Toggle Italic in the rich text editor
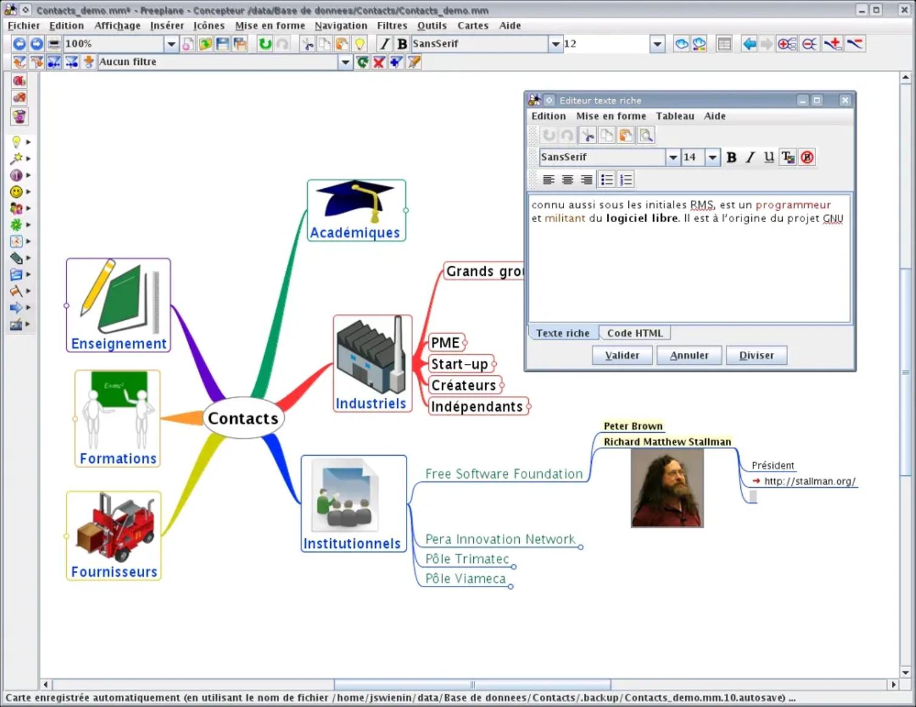 point(750,157)
